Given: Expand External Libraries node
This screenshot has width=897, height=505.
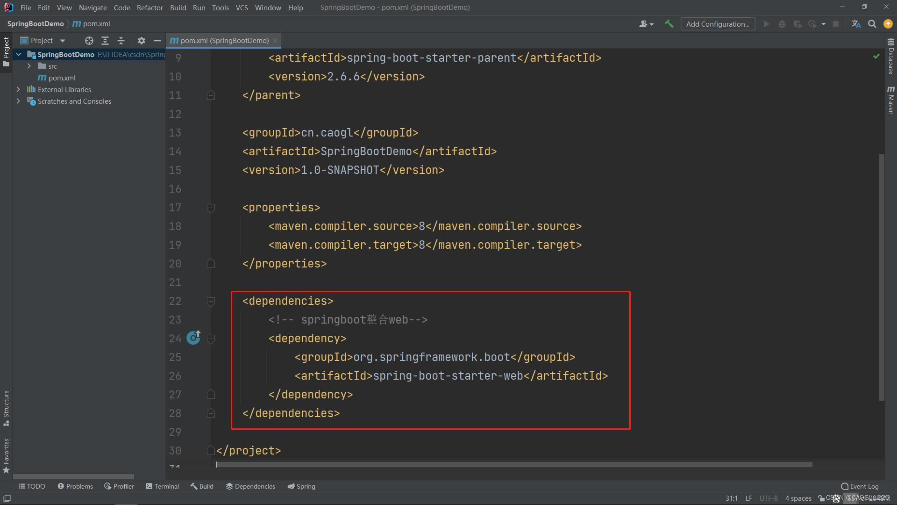Looking at the screenshot, I should coord(18,89).
